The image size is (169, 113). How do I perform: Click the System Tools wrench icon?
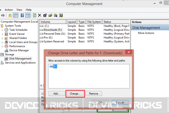(x=2, y=26)
